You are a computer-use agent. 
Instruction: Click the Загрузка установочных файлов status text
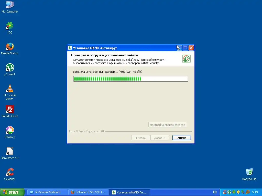click(x=107, y=72)
